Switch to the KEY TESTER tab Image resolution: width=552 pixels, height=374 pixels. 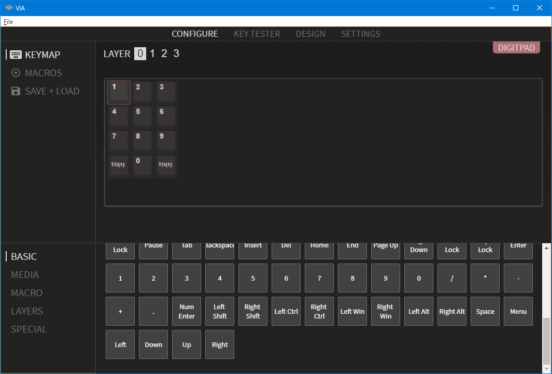pyautogui.click(x=257, y=34)
